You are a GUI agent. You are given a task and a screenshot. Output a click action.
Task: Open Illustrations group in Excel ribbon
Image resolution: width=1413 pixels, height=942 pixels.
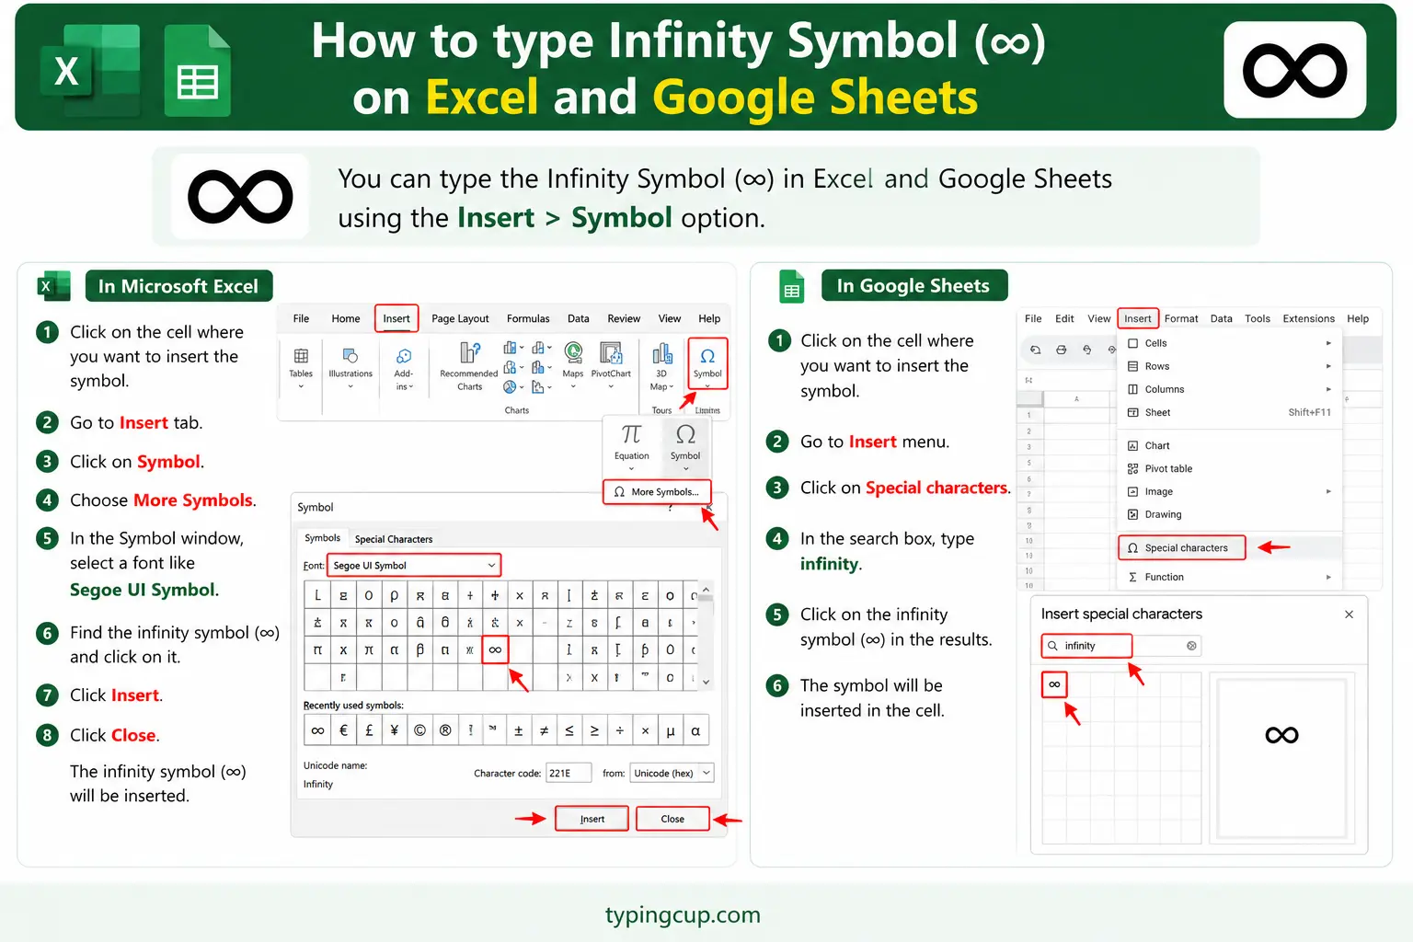tap(350, 366)
